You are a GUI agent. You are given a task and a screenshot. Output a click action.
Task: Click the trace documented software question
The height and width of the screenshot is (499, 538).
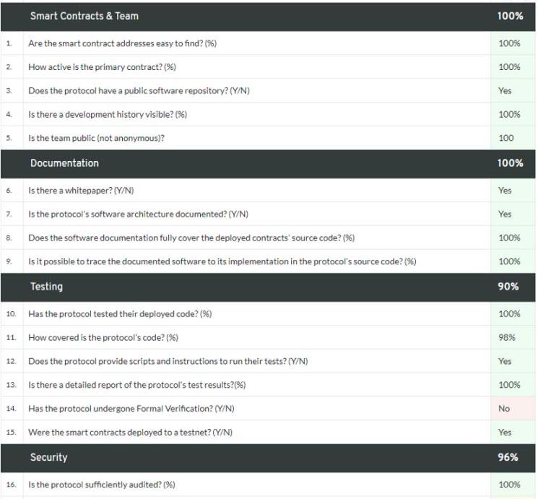[222, 261]
